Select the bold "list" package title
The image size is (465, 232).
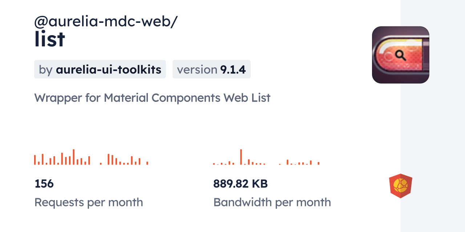click(x=50, y=39)
